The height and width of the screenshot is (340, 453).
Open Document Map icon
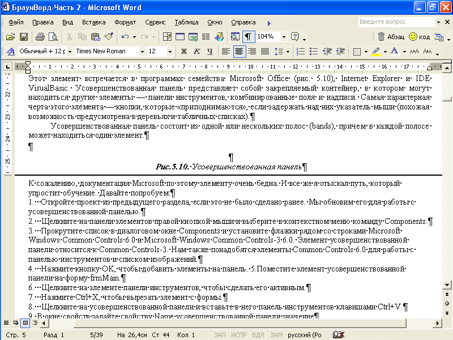(x=235, y=37)
